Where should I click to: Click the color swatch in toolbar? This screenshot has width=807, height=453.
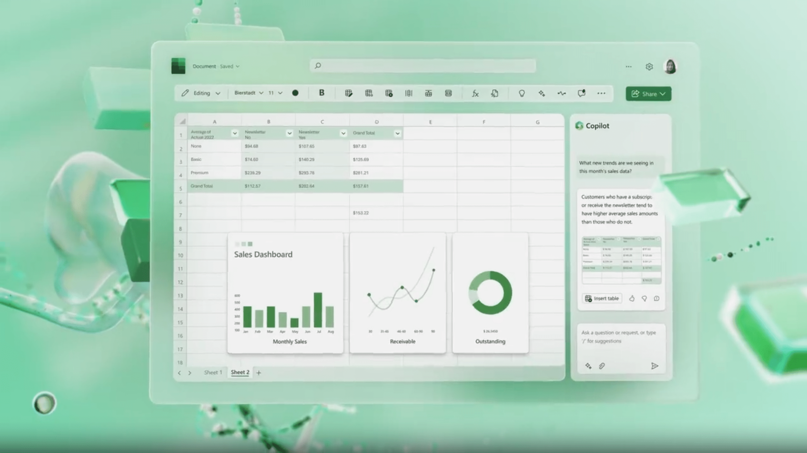(x=295, y=92)
